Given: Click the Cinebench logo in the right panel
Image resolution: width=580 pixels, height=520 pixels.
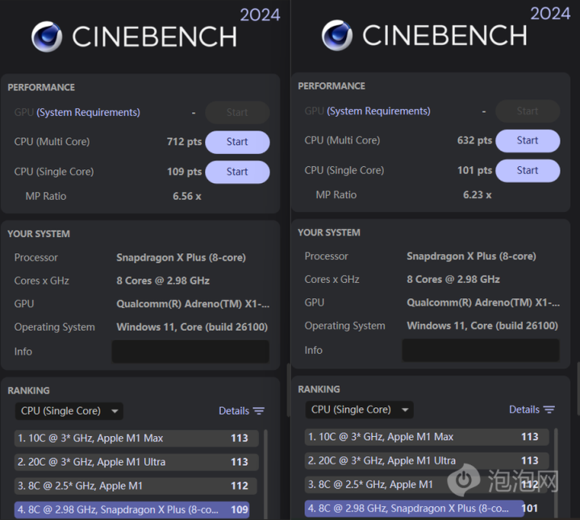Looking at the screenshot, I should tap(337, 35).
